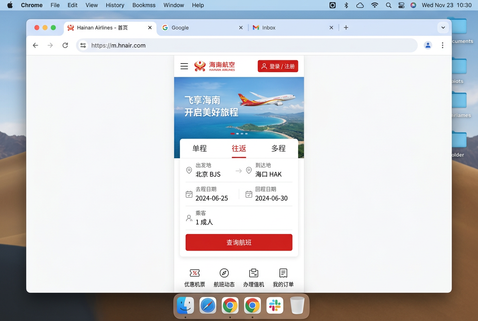Open the History menu
Screen dimensions: 478x321
[115, 5]
